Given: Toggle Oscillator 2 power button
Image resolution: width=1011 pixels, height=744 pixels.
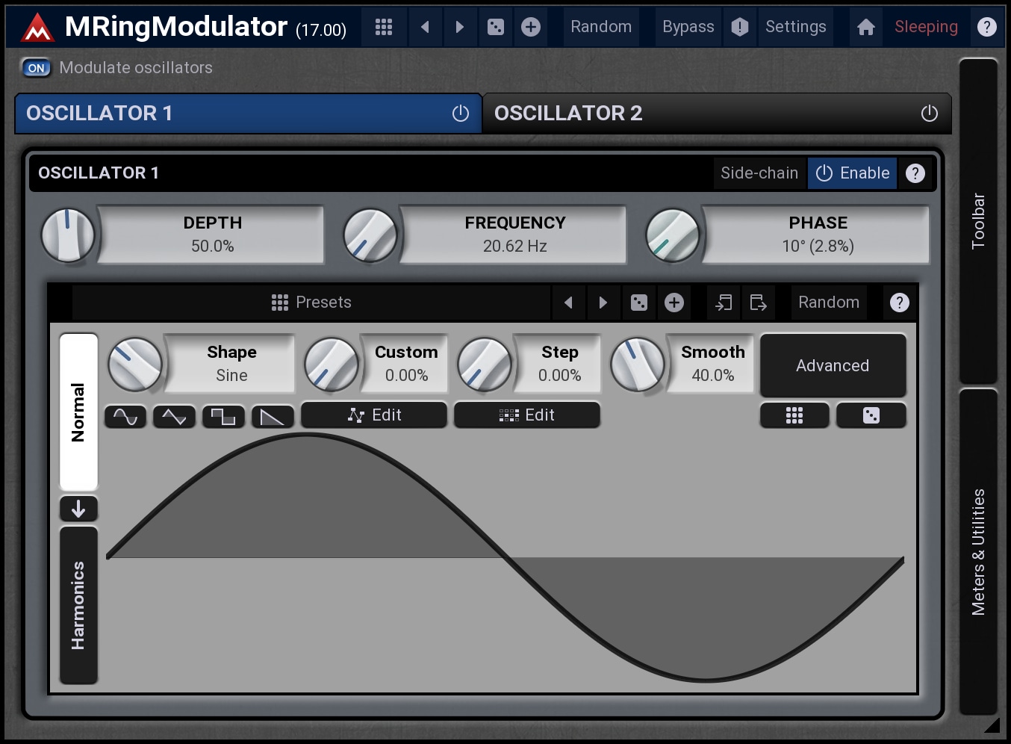Looking at the screenshot, I should tap(929, 114).
